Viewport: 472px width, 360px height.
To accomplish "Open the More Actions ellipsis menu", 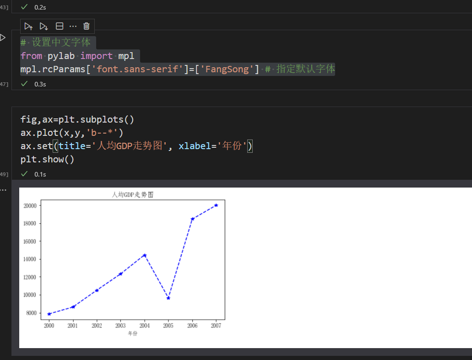I will (x=73, y=26).
